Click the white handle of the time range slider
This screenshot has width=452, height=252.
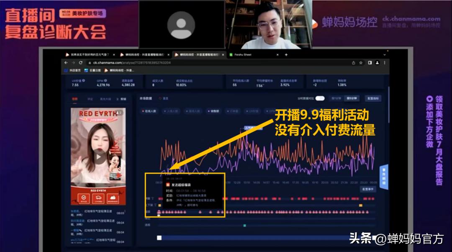coord(159,238)
